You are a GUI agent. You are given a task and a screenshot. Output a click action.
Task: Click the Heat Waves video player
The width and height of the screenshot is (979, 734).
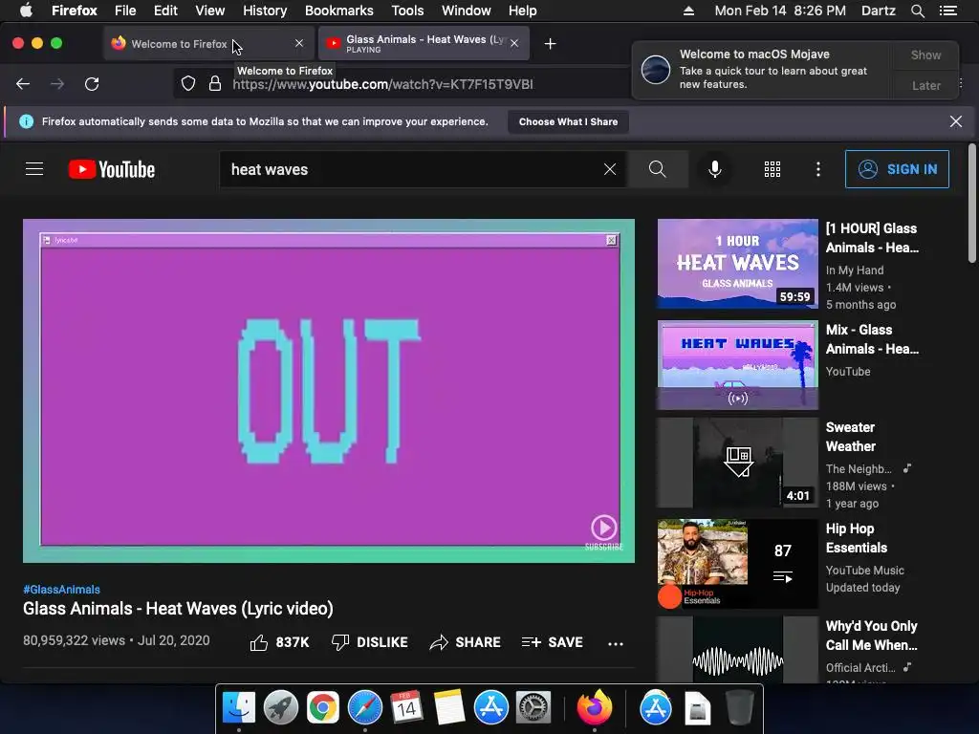[329, 391]
